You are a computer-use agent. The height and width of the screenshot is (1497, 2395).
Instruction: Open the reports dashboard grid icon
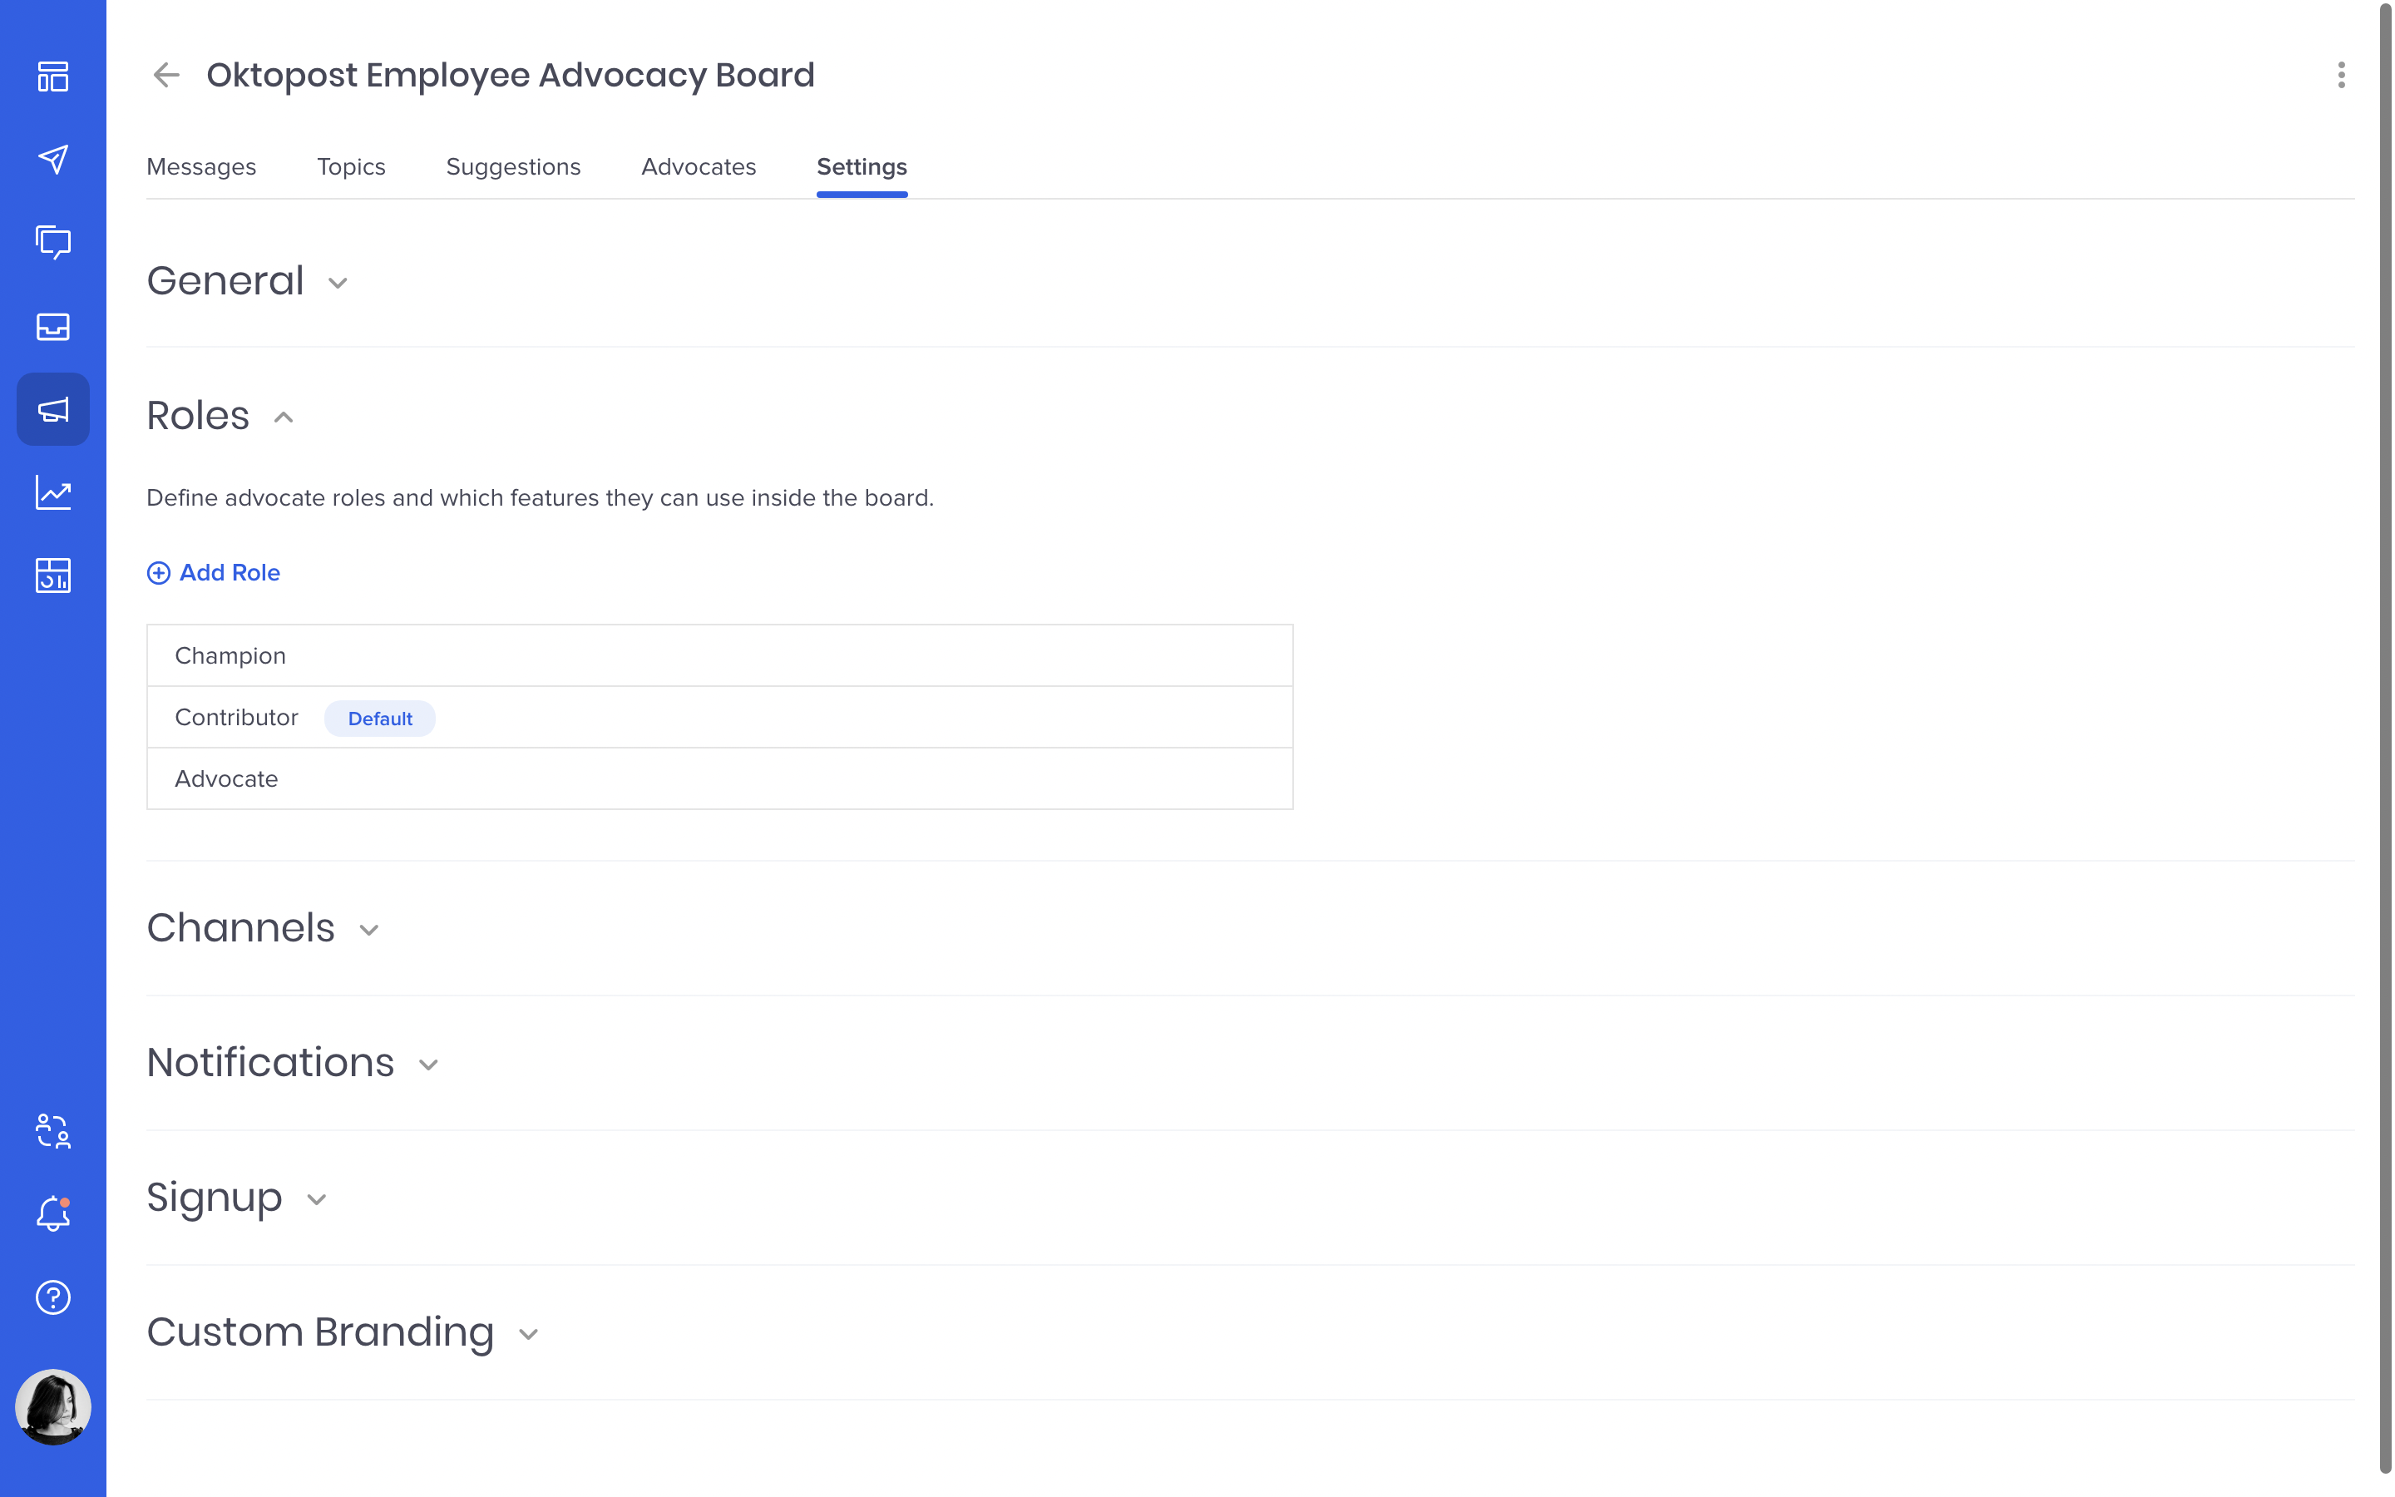pyautogui.click(x=52, y=576)
